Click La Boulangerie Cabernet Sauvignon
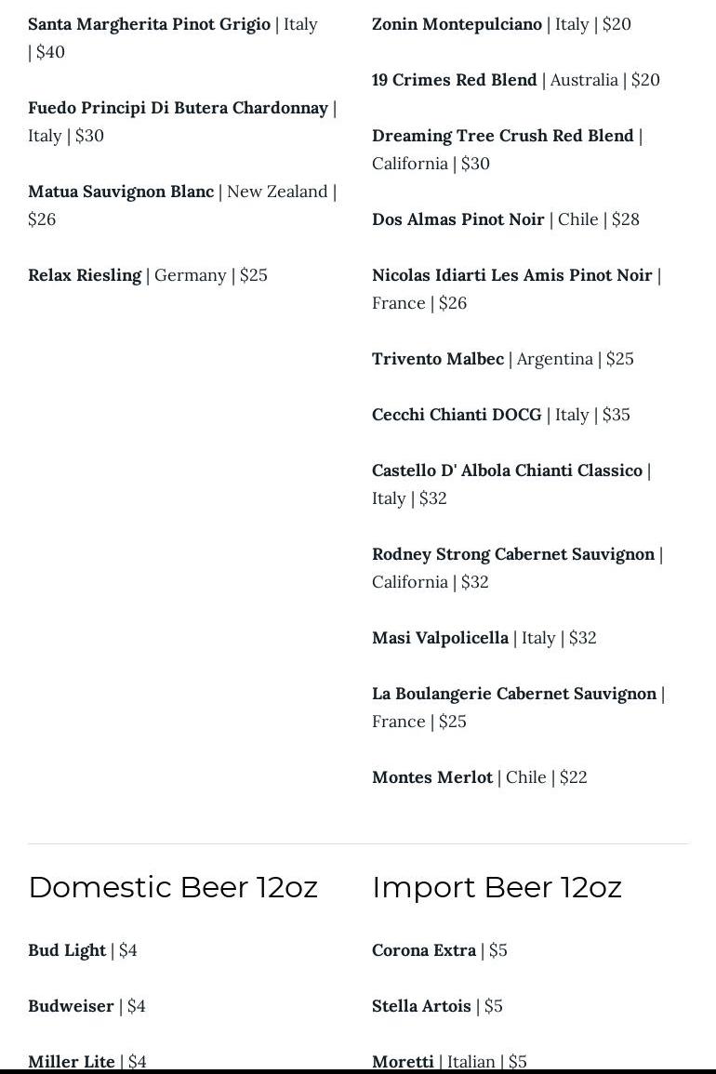716x1074 pixels. [x=513, y=694]
